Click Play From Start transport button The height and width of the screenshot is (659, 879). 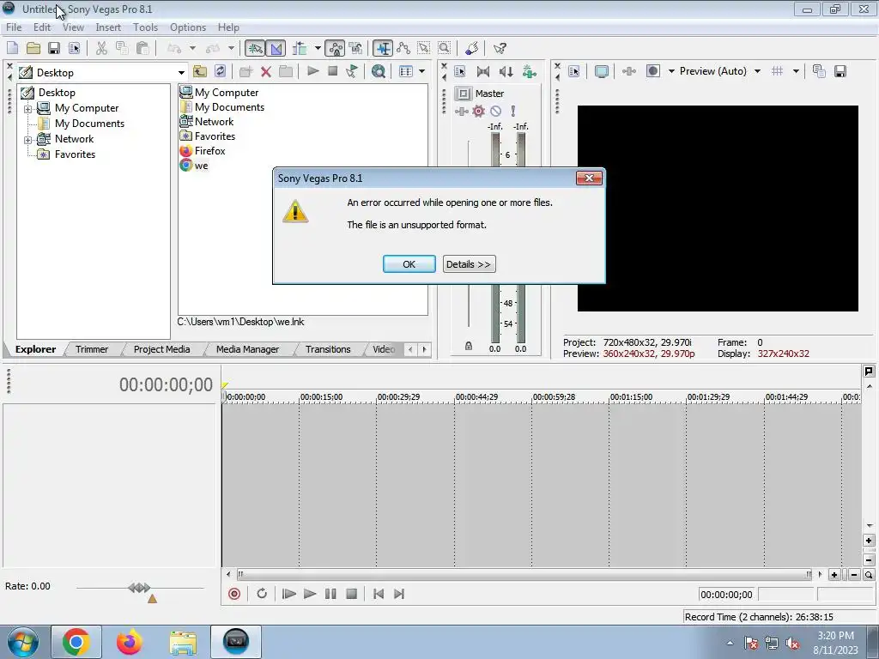point(288,594)
